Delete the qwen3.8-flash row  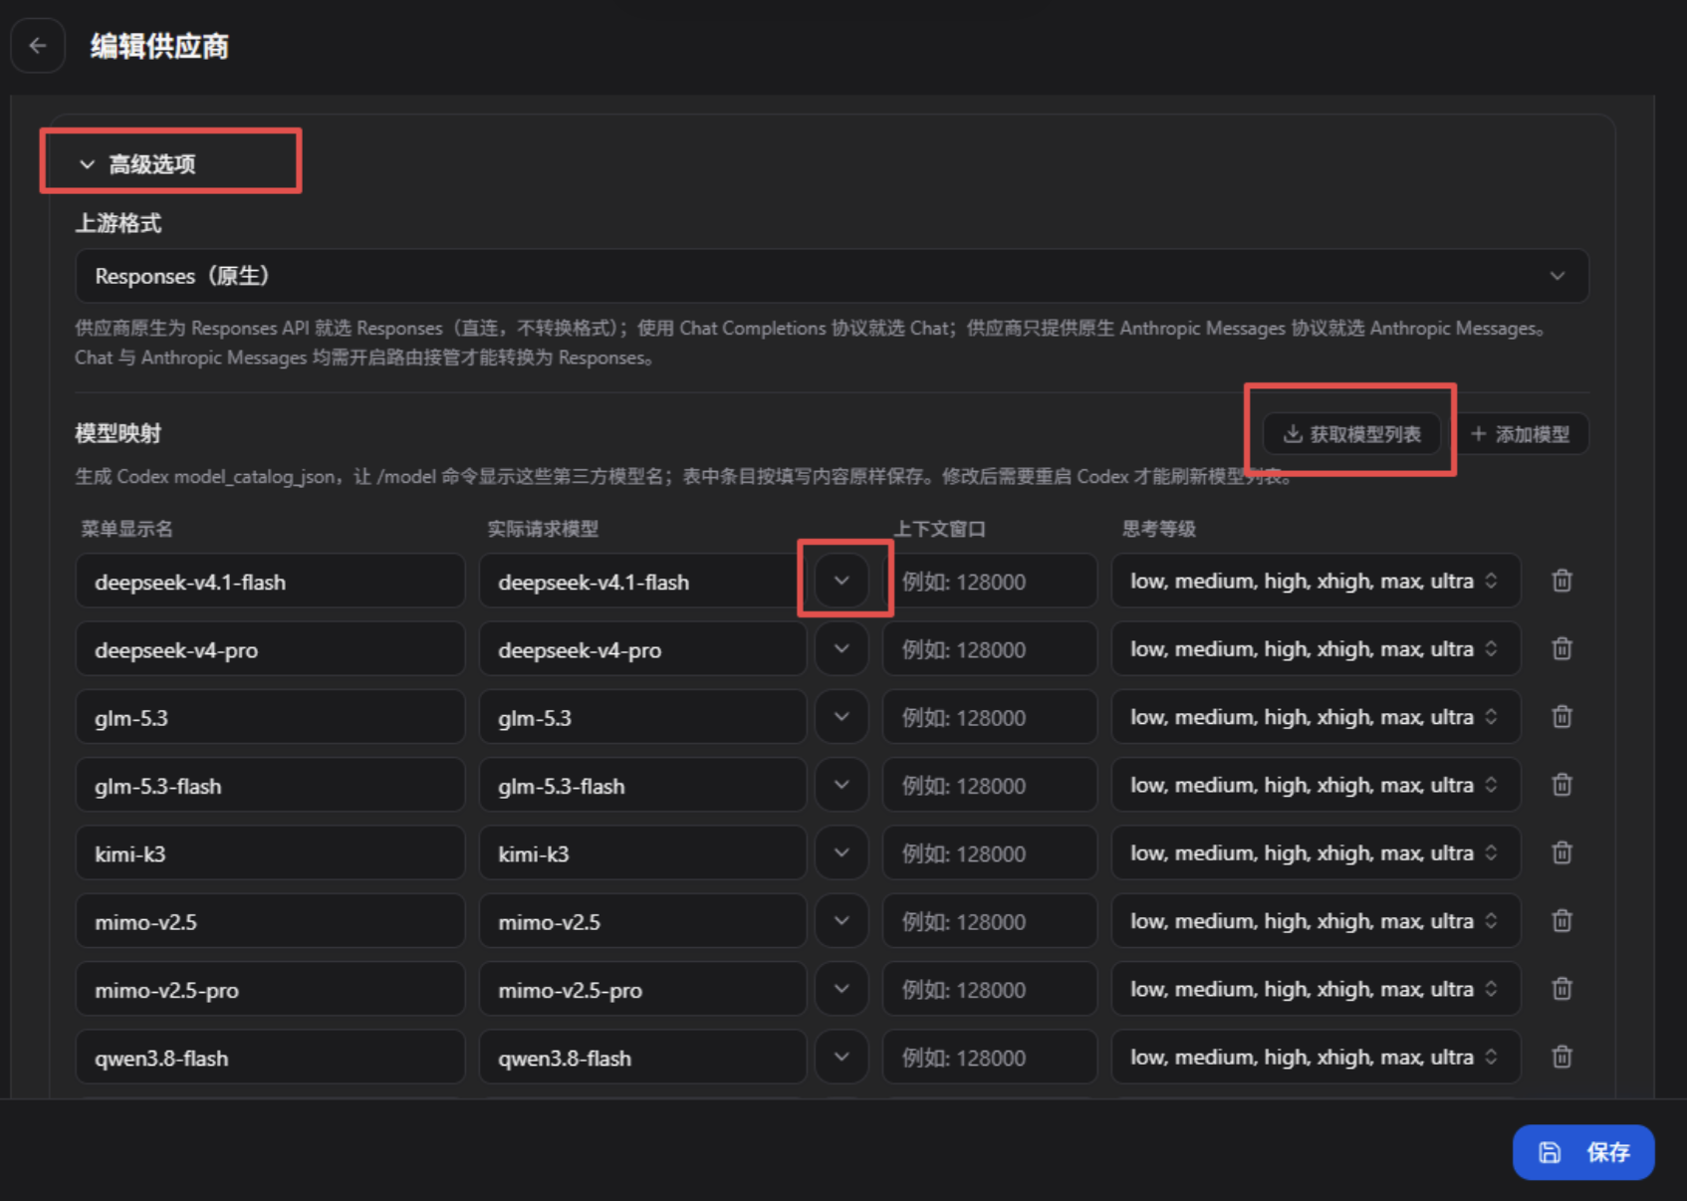(x=1562, y=1057)
